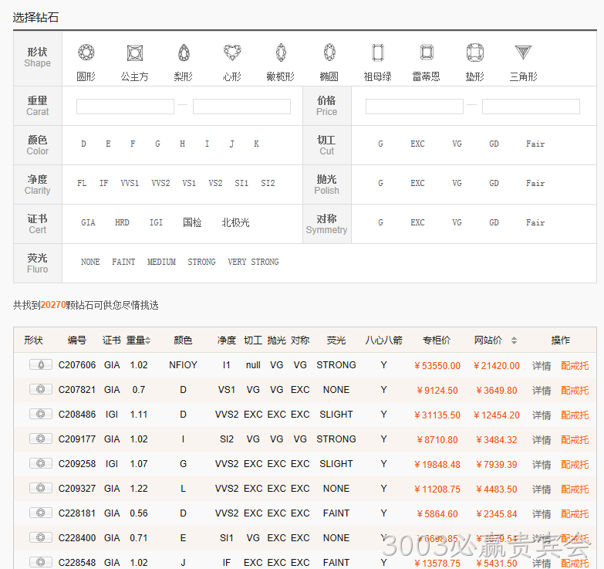Image resolution: width=604 pixels, height=569 pixels.
Task: Toggle GIA certificate filter
Action: [88, 223]
